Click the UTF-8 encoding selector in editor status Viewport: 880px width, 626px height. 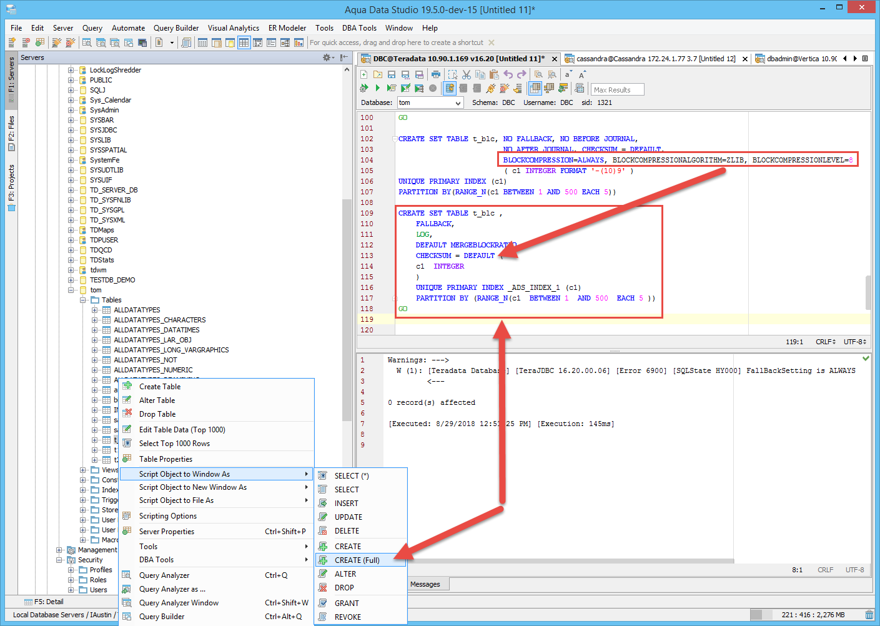[x=855, y=342]
